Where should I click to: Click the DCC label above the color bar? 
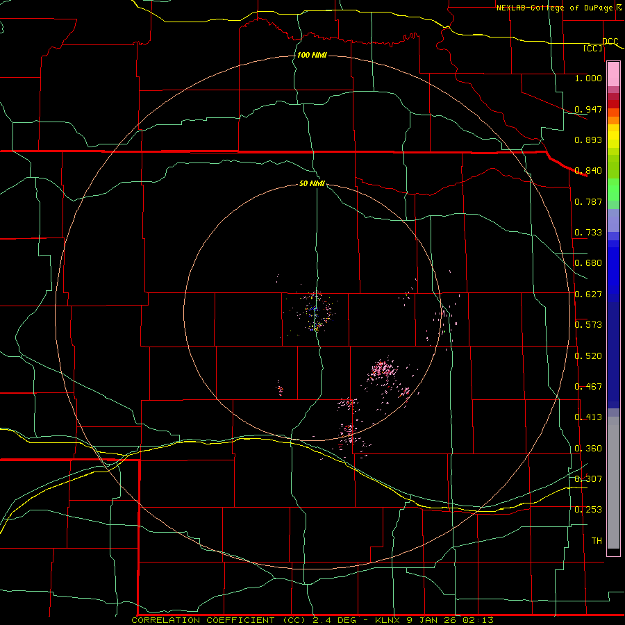point(610,42)
